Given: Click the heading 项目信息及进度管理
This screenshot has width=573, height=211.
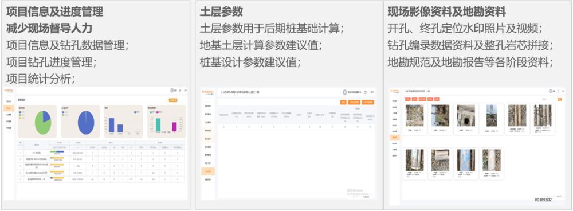Looking at the screenshot, I should pos(55,11).
